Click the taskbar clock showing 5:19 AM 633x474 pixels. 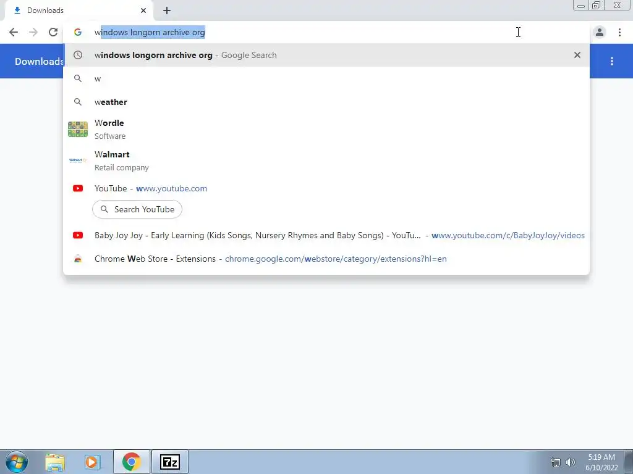[x=601, y=462]
